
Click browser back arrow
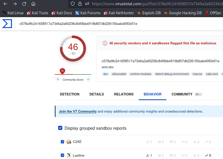click(5, 4)
